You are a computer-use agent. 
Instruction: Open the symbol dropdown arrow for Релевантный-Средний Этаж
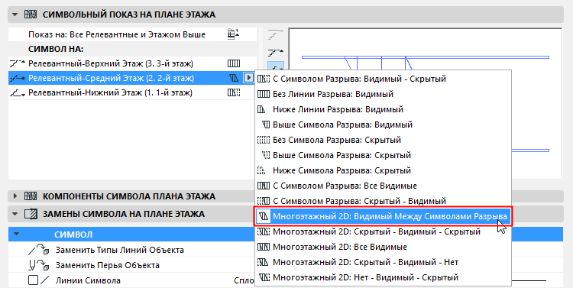[x=248, y=78]
